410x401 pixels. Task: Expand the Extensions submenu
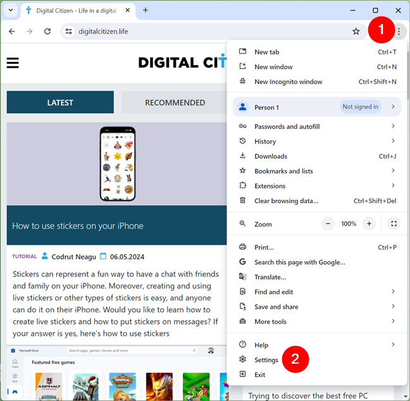click(317, 186)
